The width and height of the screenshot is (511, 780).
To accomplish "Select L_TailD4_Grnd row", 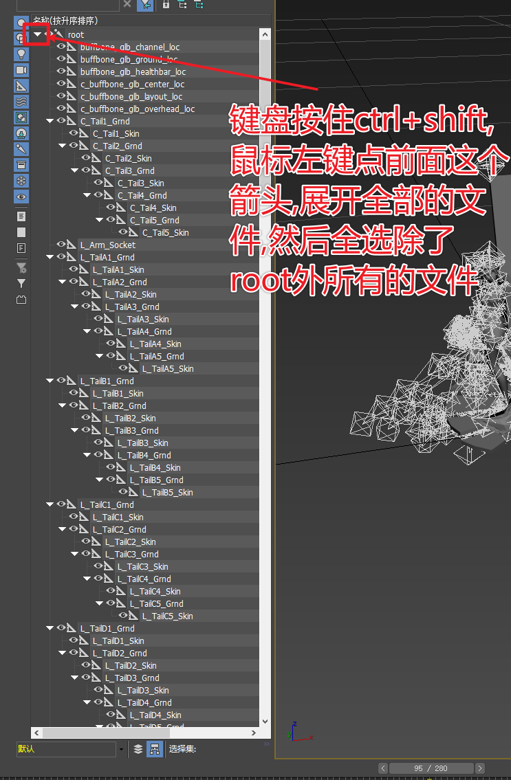I will pos(146,702).
